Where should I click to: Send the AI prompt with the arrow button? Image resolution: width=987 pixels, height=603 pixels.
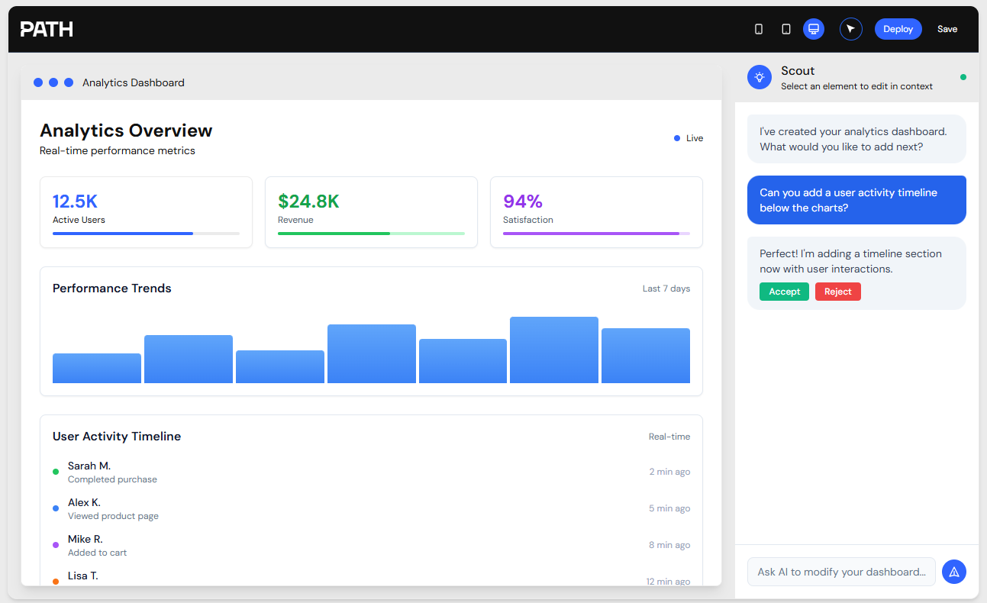(954, 571)
